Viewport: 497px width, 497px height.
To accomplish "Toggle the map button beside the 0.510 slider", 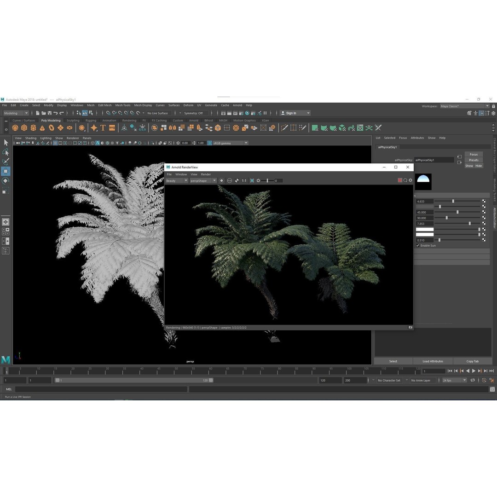I will (x=484, y=240).
